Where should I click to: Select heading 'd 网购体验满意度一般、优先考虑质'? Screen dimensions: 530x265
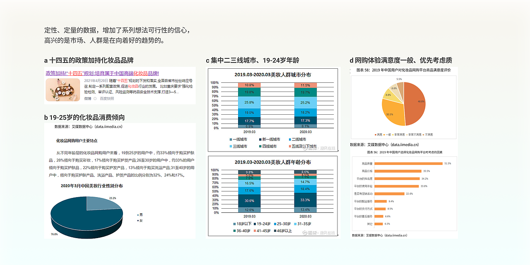401,60
